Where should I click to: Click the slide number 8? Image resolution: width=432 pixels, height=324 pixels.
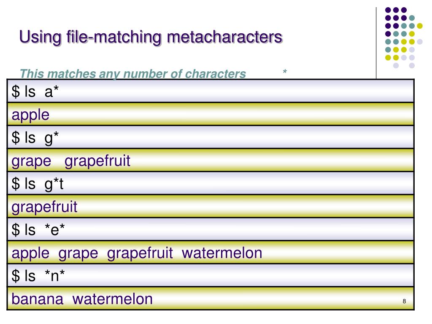(404, 301)
